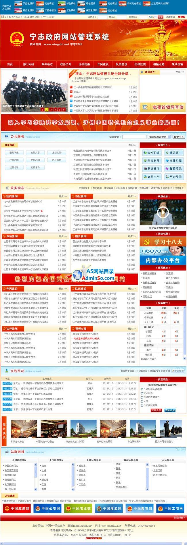Focus the 用户名 username input field
This screenshot has width=187, height=545.
click(x=102, y=17)
